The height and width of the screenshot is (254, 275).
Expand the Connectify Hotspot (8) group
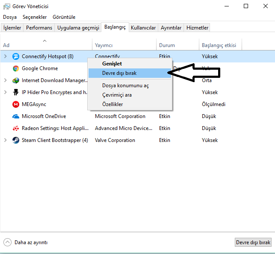tap(6, 56)
